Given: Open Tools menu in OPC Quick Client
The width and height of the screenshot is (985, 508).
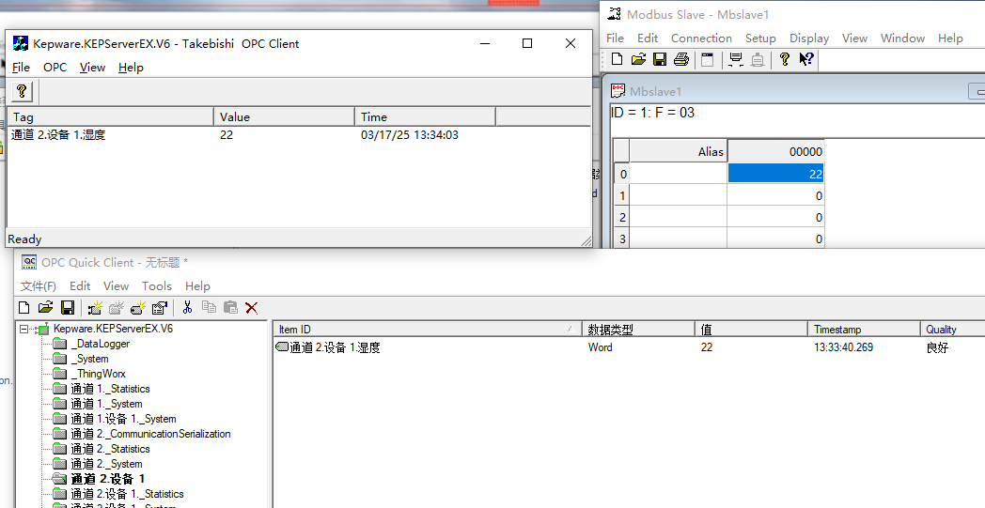Looking at the screenshot, I should click(x=156, y=285).
